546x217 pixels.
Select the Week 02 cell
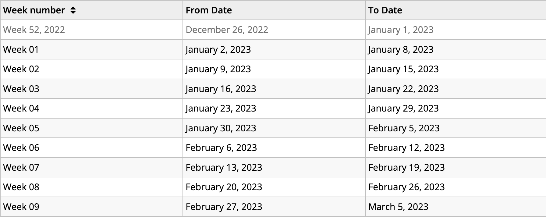[21, 69]
